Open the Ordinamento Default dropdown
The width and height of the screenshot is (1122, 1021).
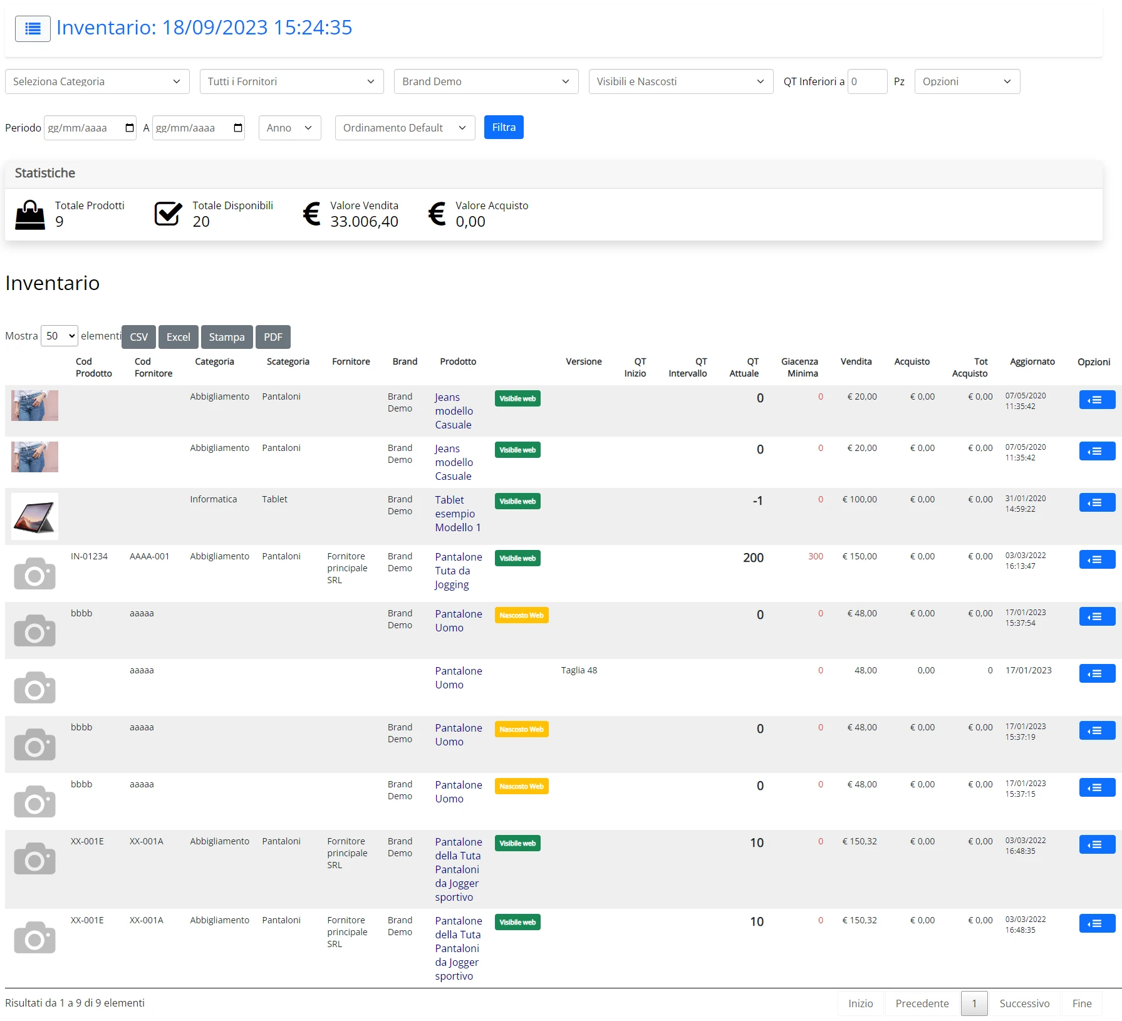coord(405,128)
